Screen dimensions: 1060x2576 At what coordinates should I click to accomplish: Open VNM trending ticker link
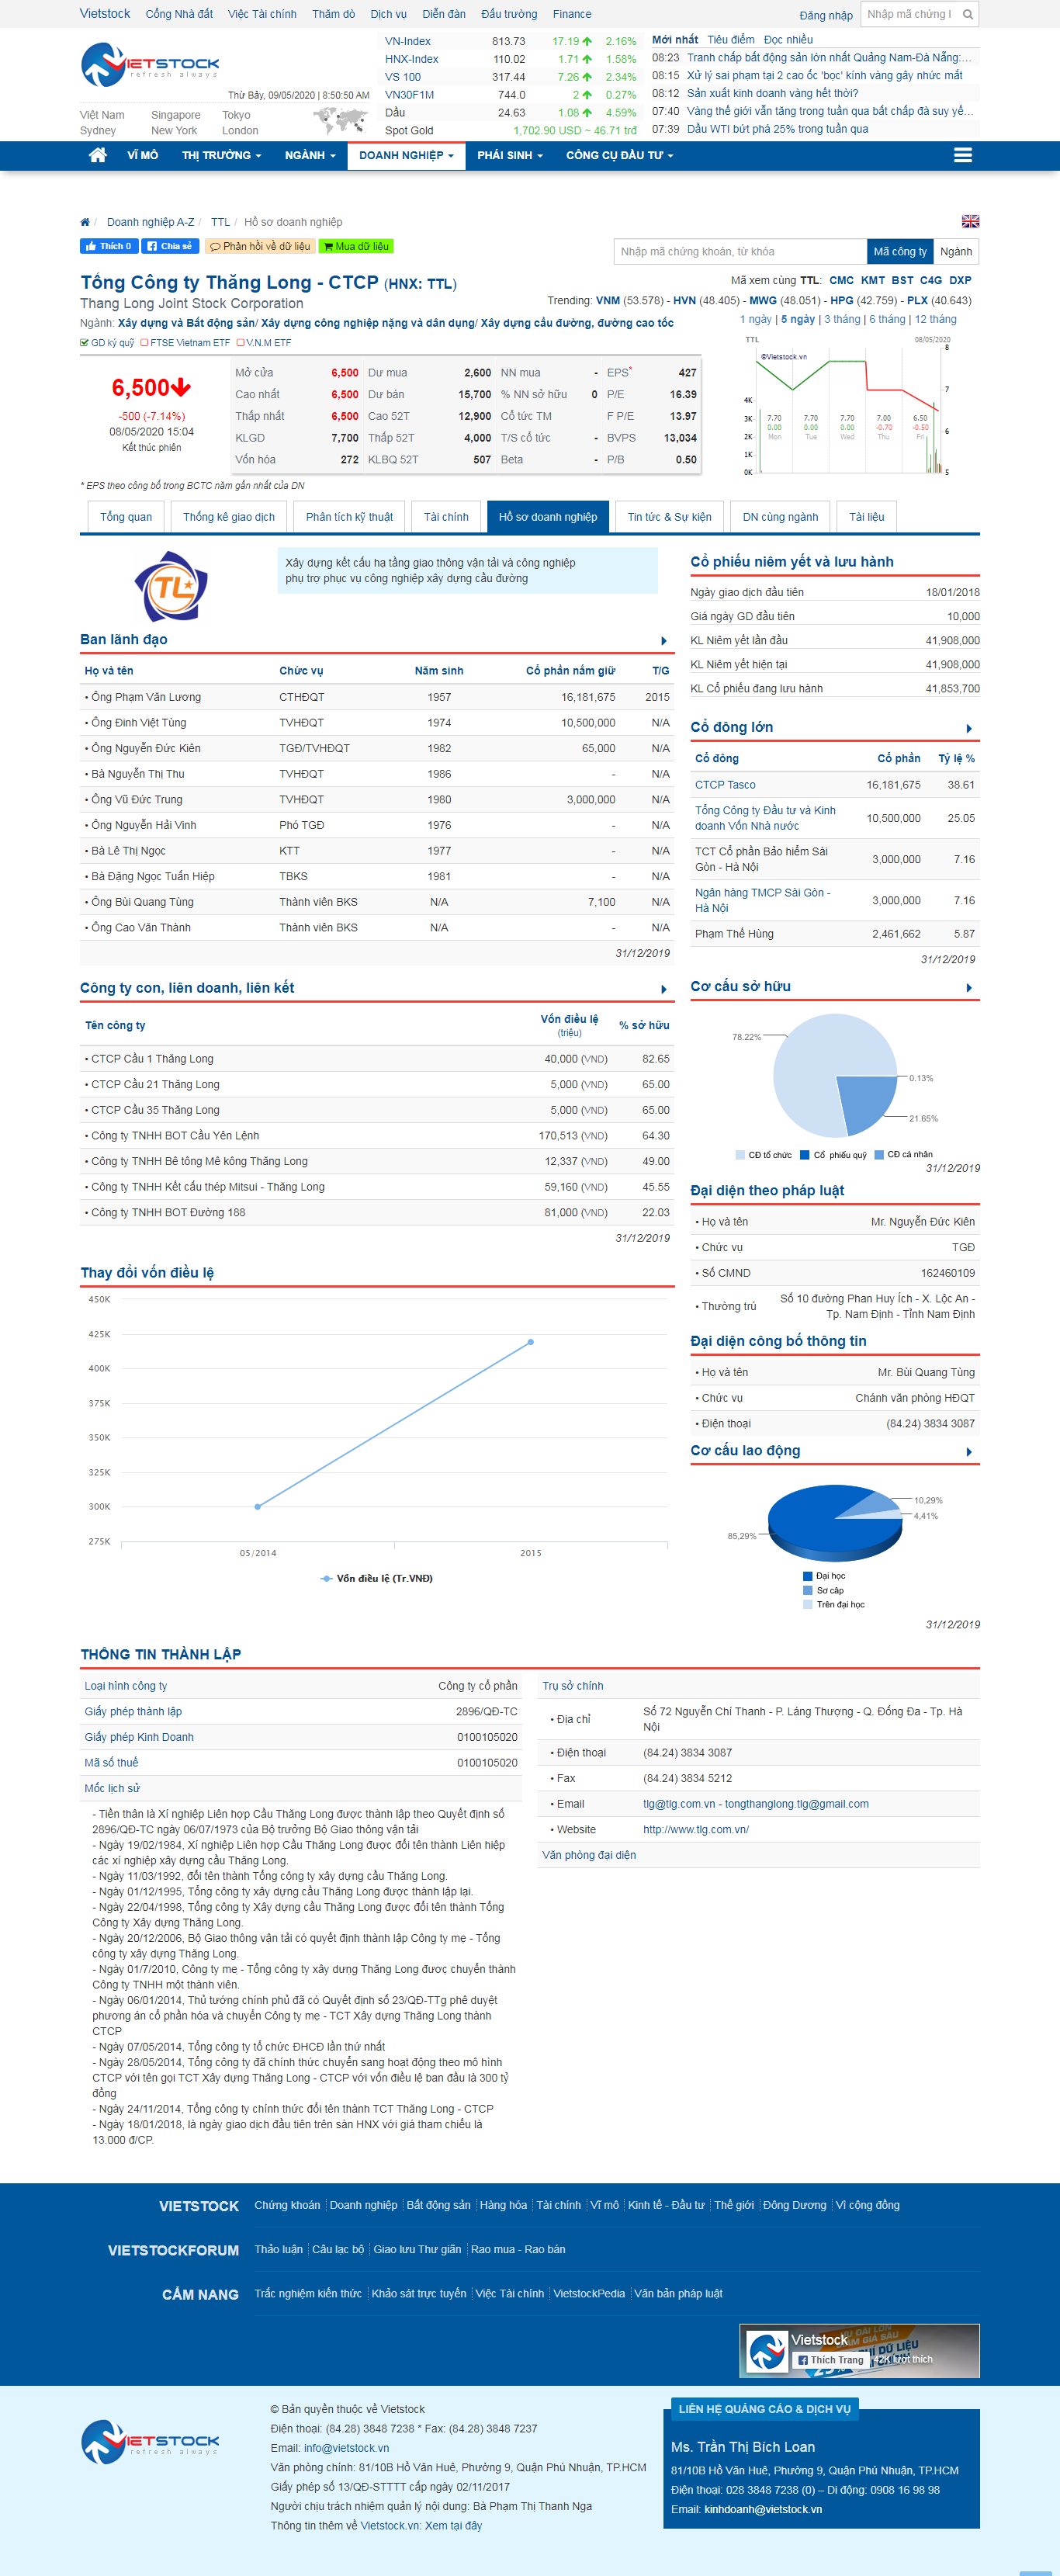tap(608, 300)
